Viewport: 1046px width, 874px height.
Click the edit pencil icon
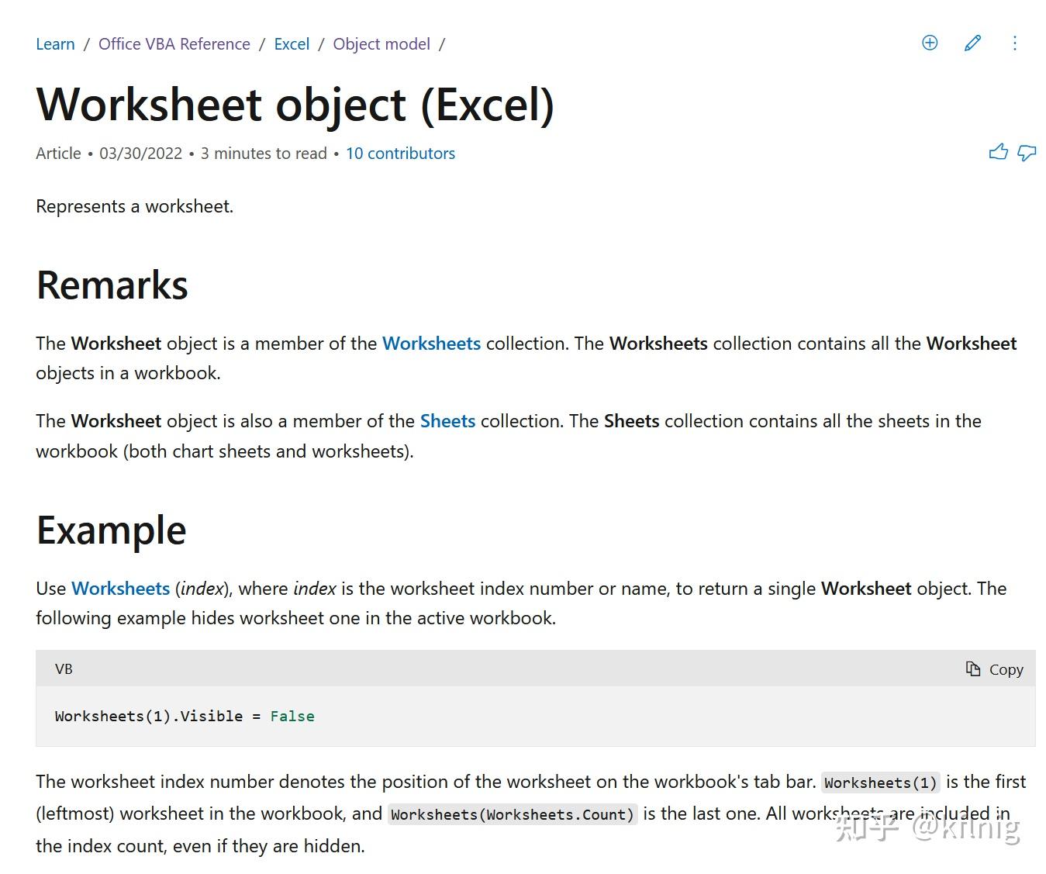972,43
